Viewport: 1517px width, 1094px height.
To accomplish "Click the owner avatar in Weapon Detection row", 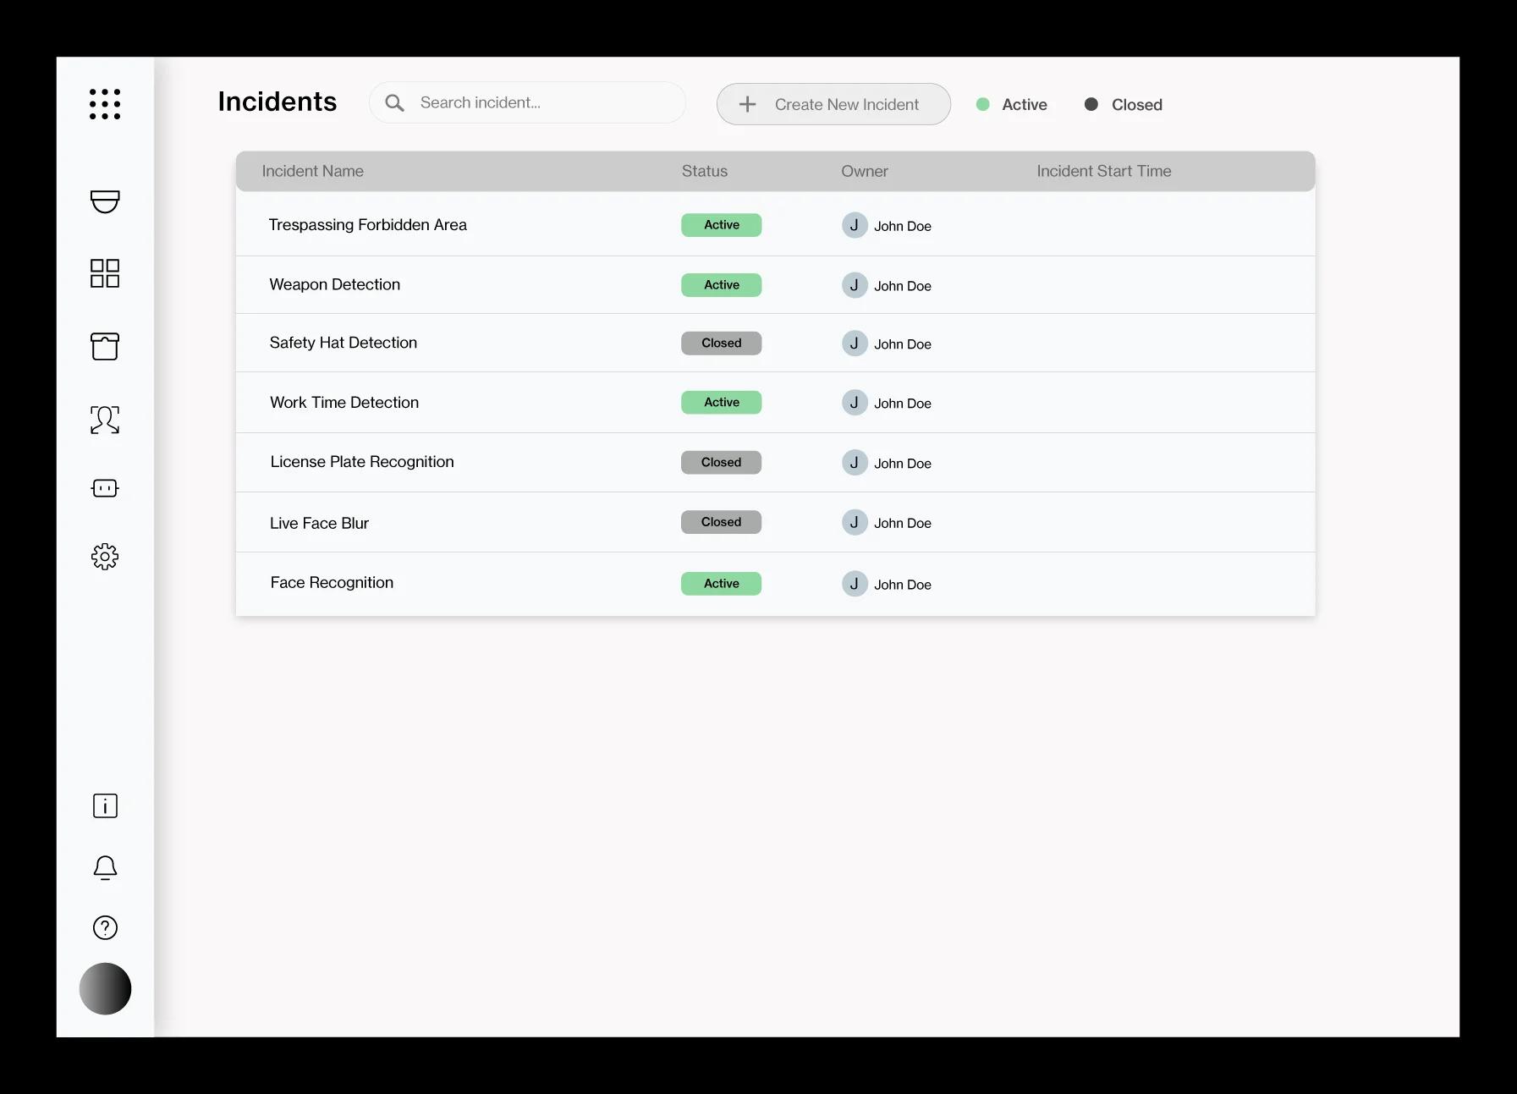I will 855,285.
